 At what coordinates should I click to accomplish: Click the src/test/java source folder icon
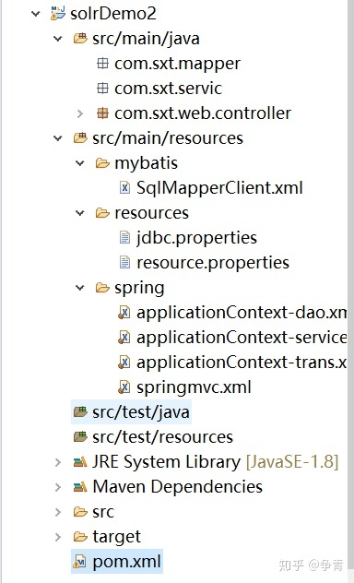[80, 411]
